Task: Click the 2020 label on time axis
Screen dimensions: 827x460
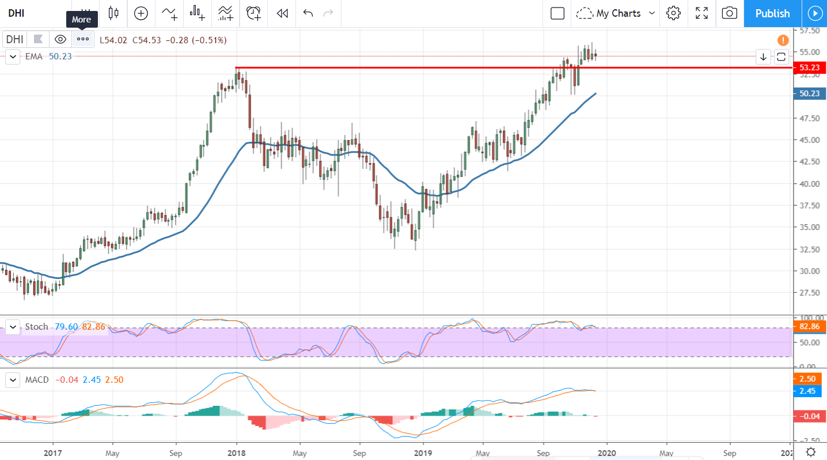Action: click(x=606, y=453)
